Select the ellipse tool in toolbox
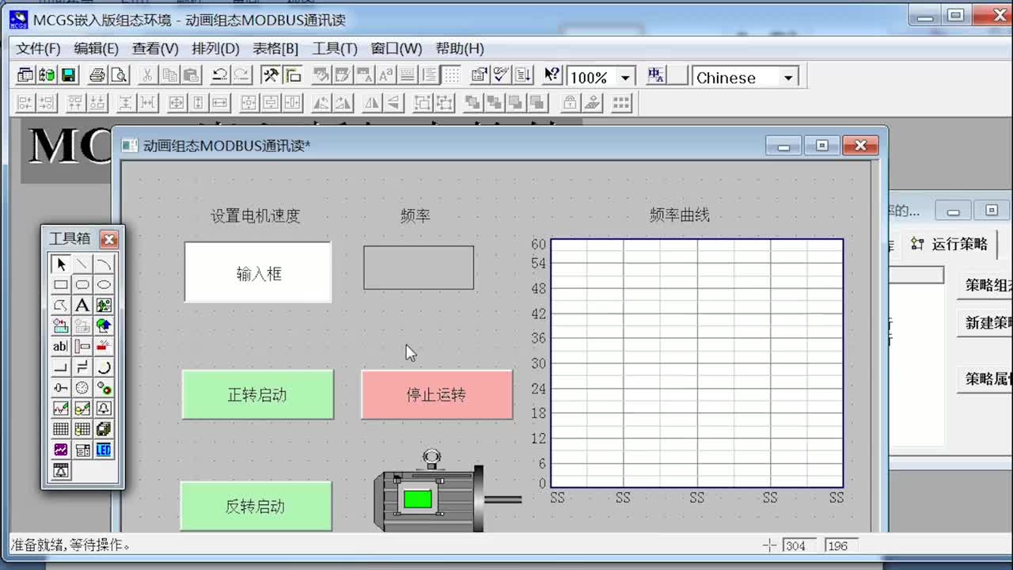1013x570 pixels. [104, 285]
